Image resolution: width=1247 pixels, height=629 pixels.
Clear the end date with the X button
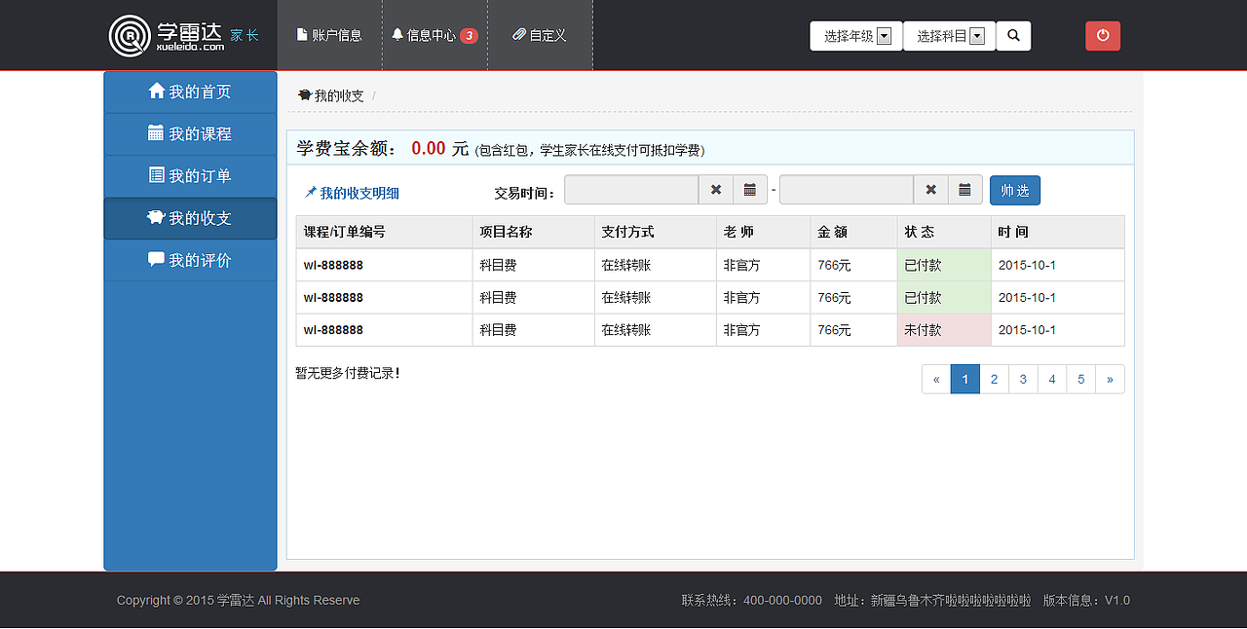[x=931, y=190]
